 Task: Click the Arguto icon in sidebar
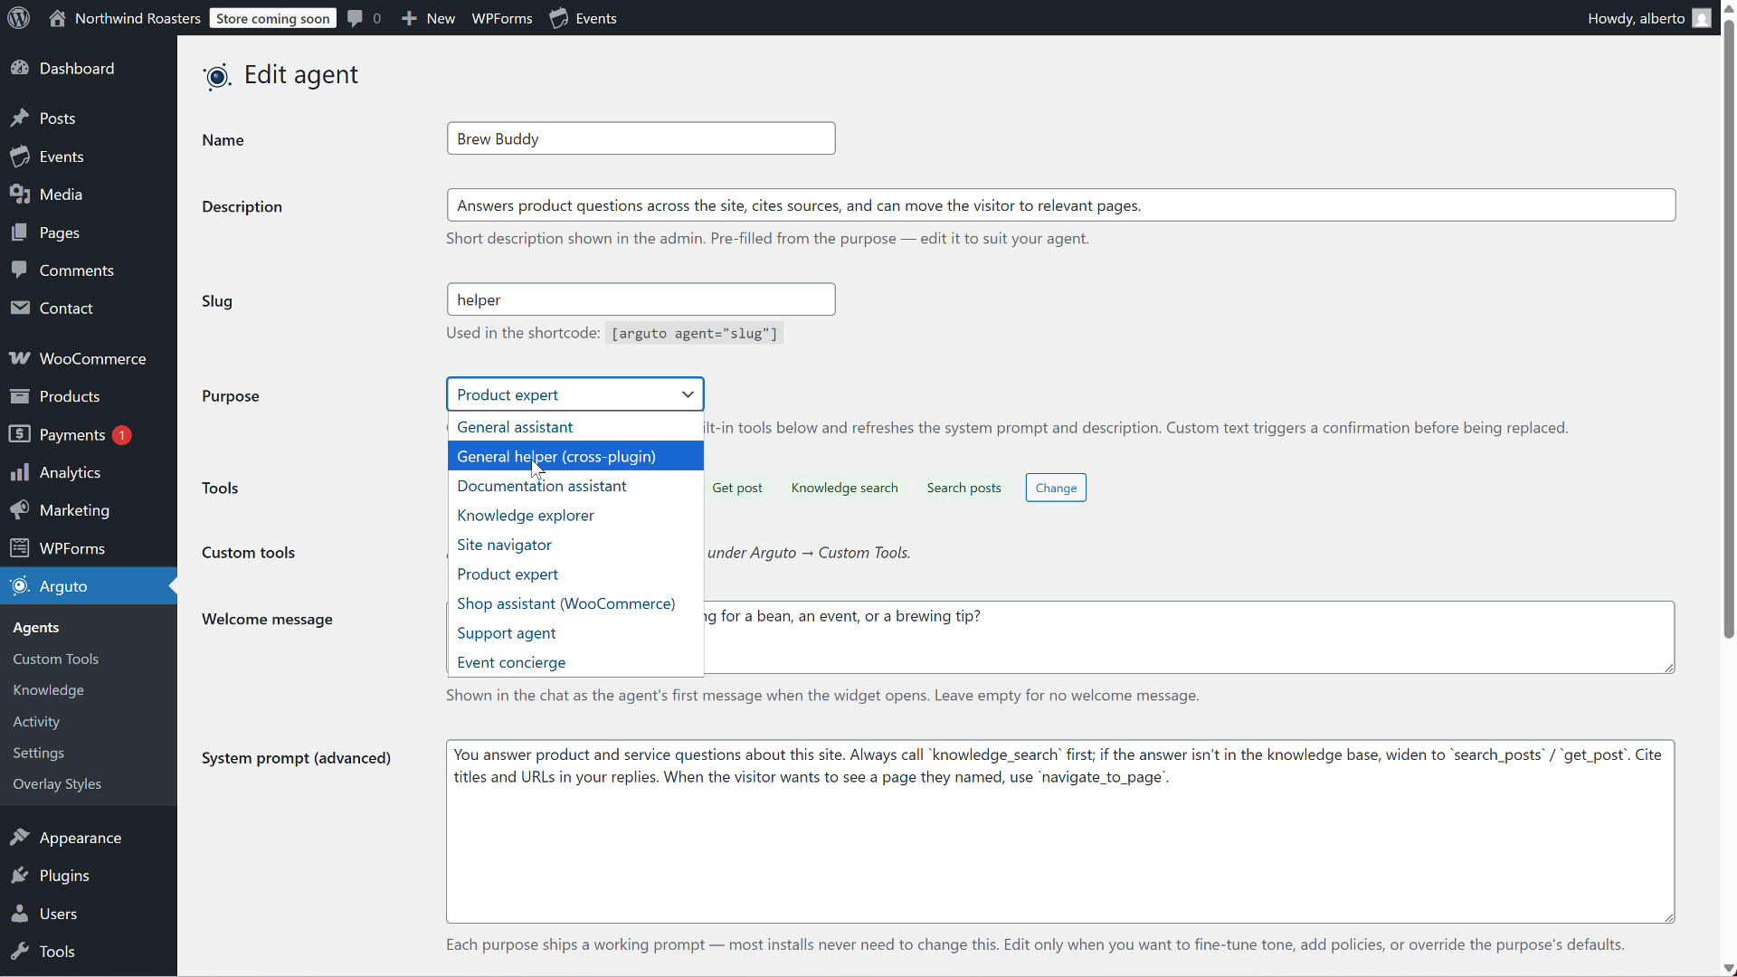pos(20,586)
